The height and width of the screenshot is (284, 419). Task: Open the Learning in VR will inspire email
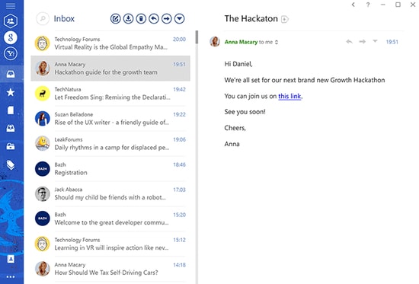pos(110,244)
